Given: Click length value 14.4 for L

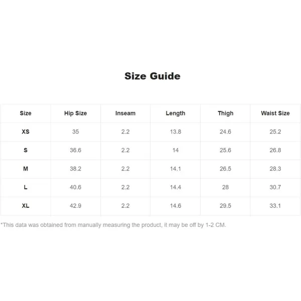Looking at the screenshot, I should tap(176, 187).
